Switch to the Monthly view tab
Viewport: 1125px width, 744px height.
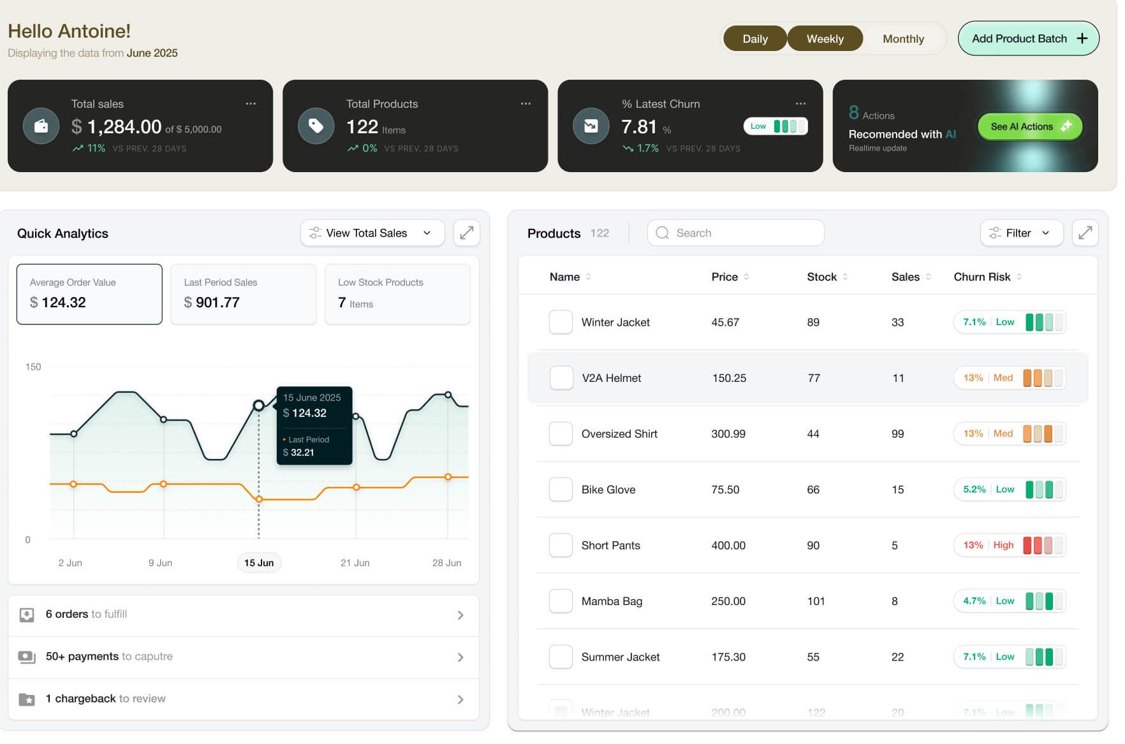click(x=902, y=39)
